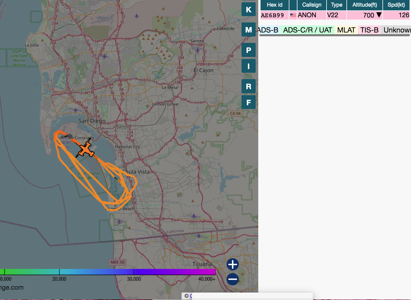
Task: Sort table by Hex id column
Action: pos(274,5)
